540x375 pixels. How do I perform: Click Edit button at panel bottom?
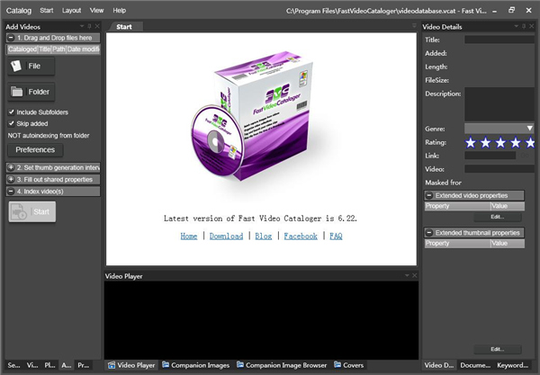click(498, 349)
